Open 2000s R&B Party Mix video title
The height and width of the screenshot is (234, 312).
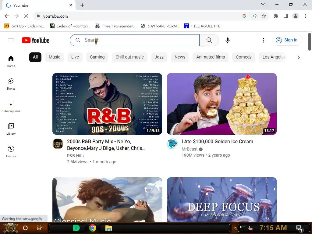click(106, 145)
